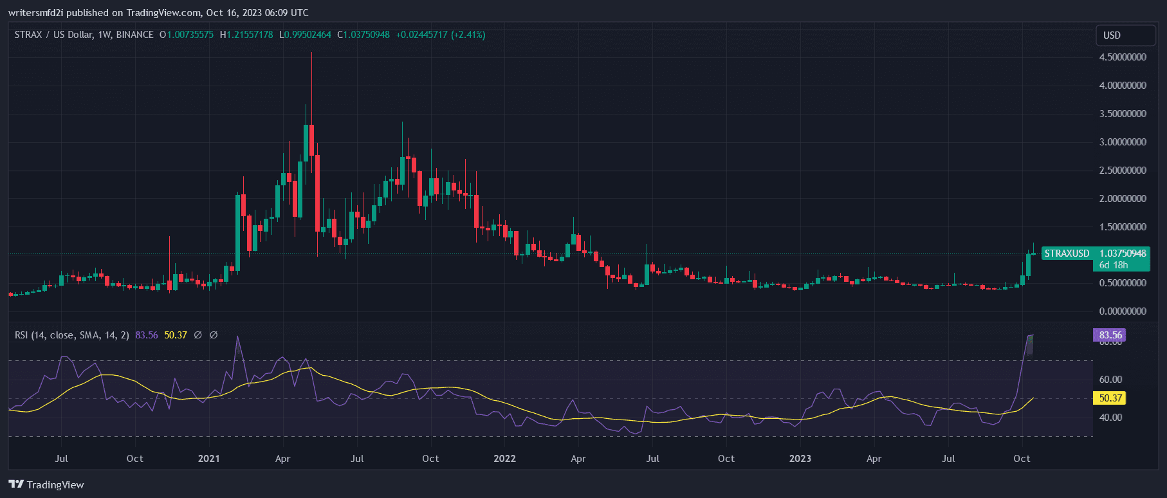Click the 2022 marker on time axis
Image resolution: width=1167 pixels, height=498 pixels.
click(x=504, y=459)
